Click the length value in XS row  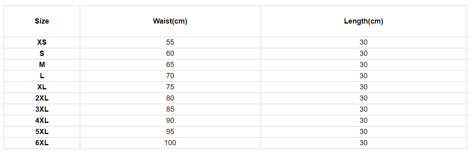364,42
